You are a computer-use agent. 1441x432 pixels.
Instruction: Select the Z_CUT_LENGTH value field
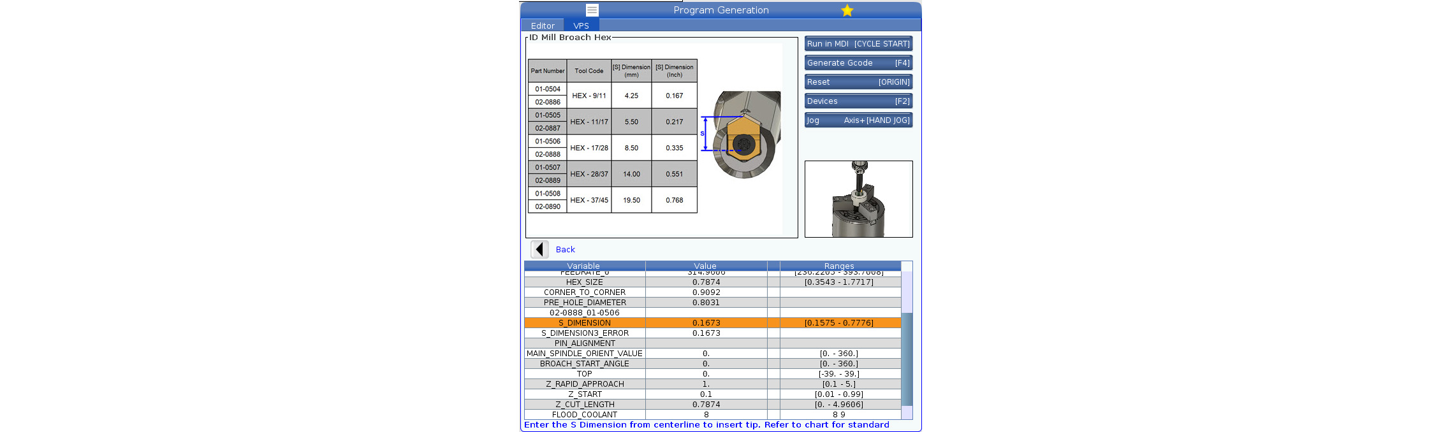(x=706, y=404)
